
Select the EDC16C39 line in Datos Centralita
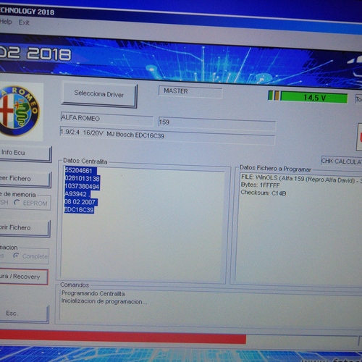(79, 210)
